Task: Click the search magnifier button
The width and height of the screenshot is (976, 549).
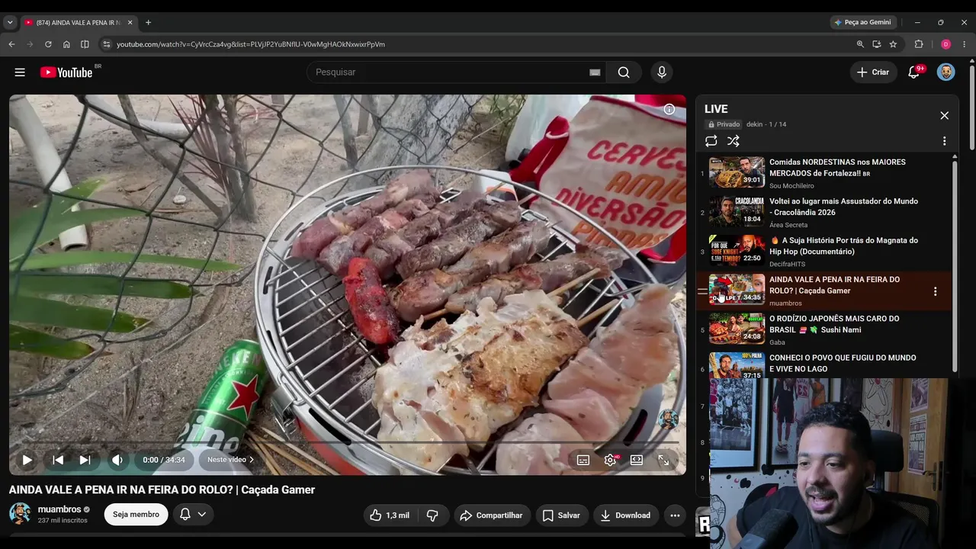Action: tap(624, 72)
